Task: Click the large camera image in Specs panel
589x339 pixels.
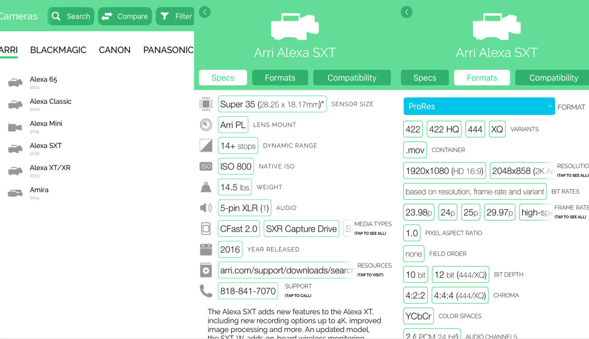Action: pyautogui.click(x=295, y=26)
